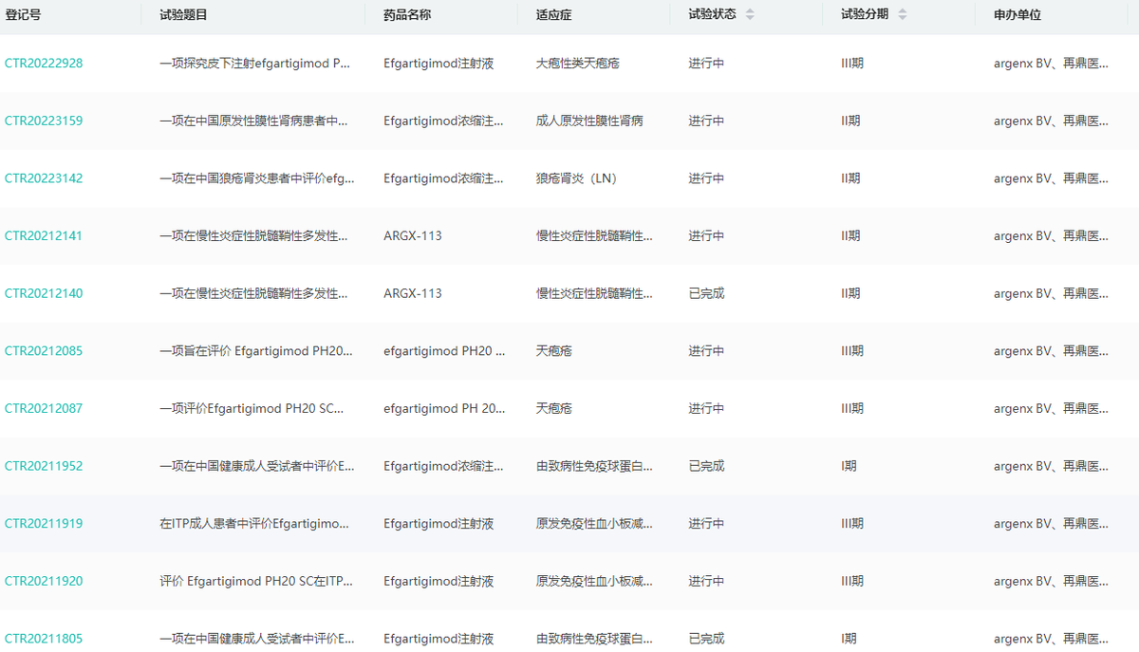Click I期 phase of CTR20211952
Viewport: 1139px width, 652px height.
click(849, 466)
